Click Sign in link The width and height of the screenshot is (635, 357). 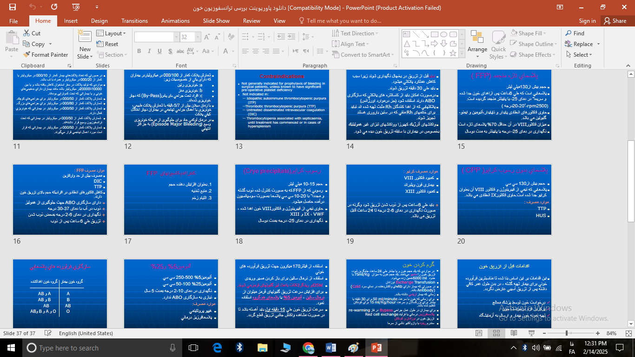587,21
